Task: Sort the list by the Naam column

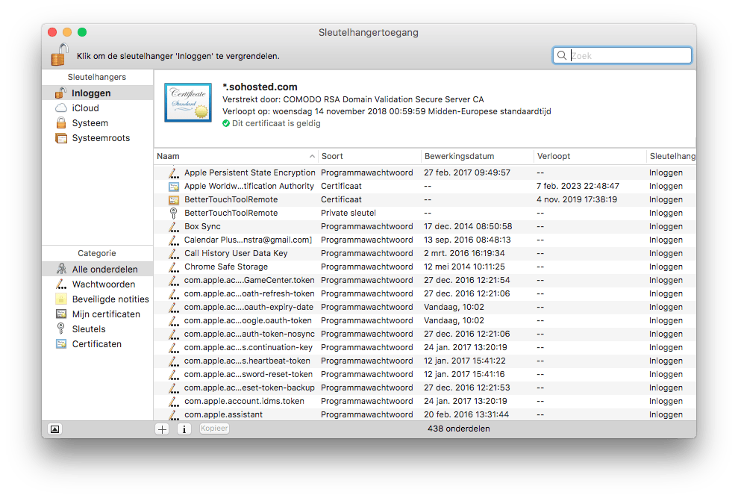Action: pos(235,156)
